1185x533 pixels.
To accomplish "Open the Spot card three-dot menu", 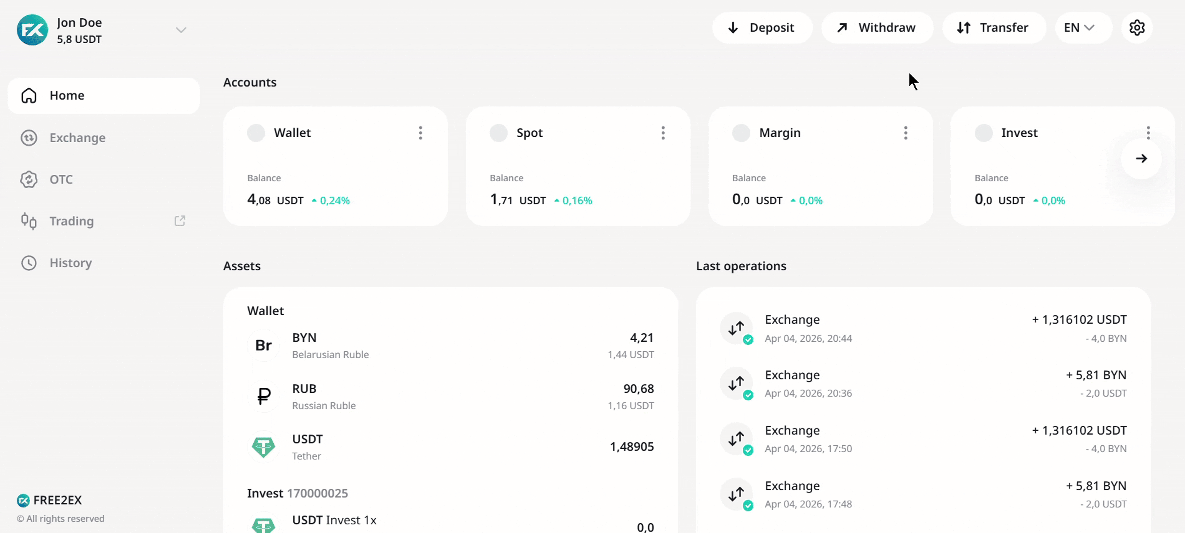I will pyautogui.click(x=662, y=133).
